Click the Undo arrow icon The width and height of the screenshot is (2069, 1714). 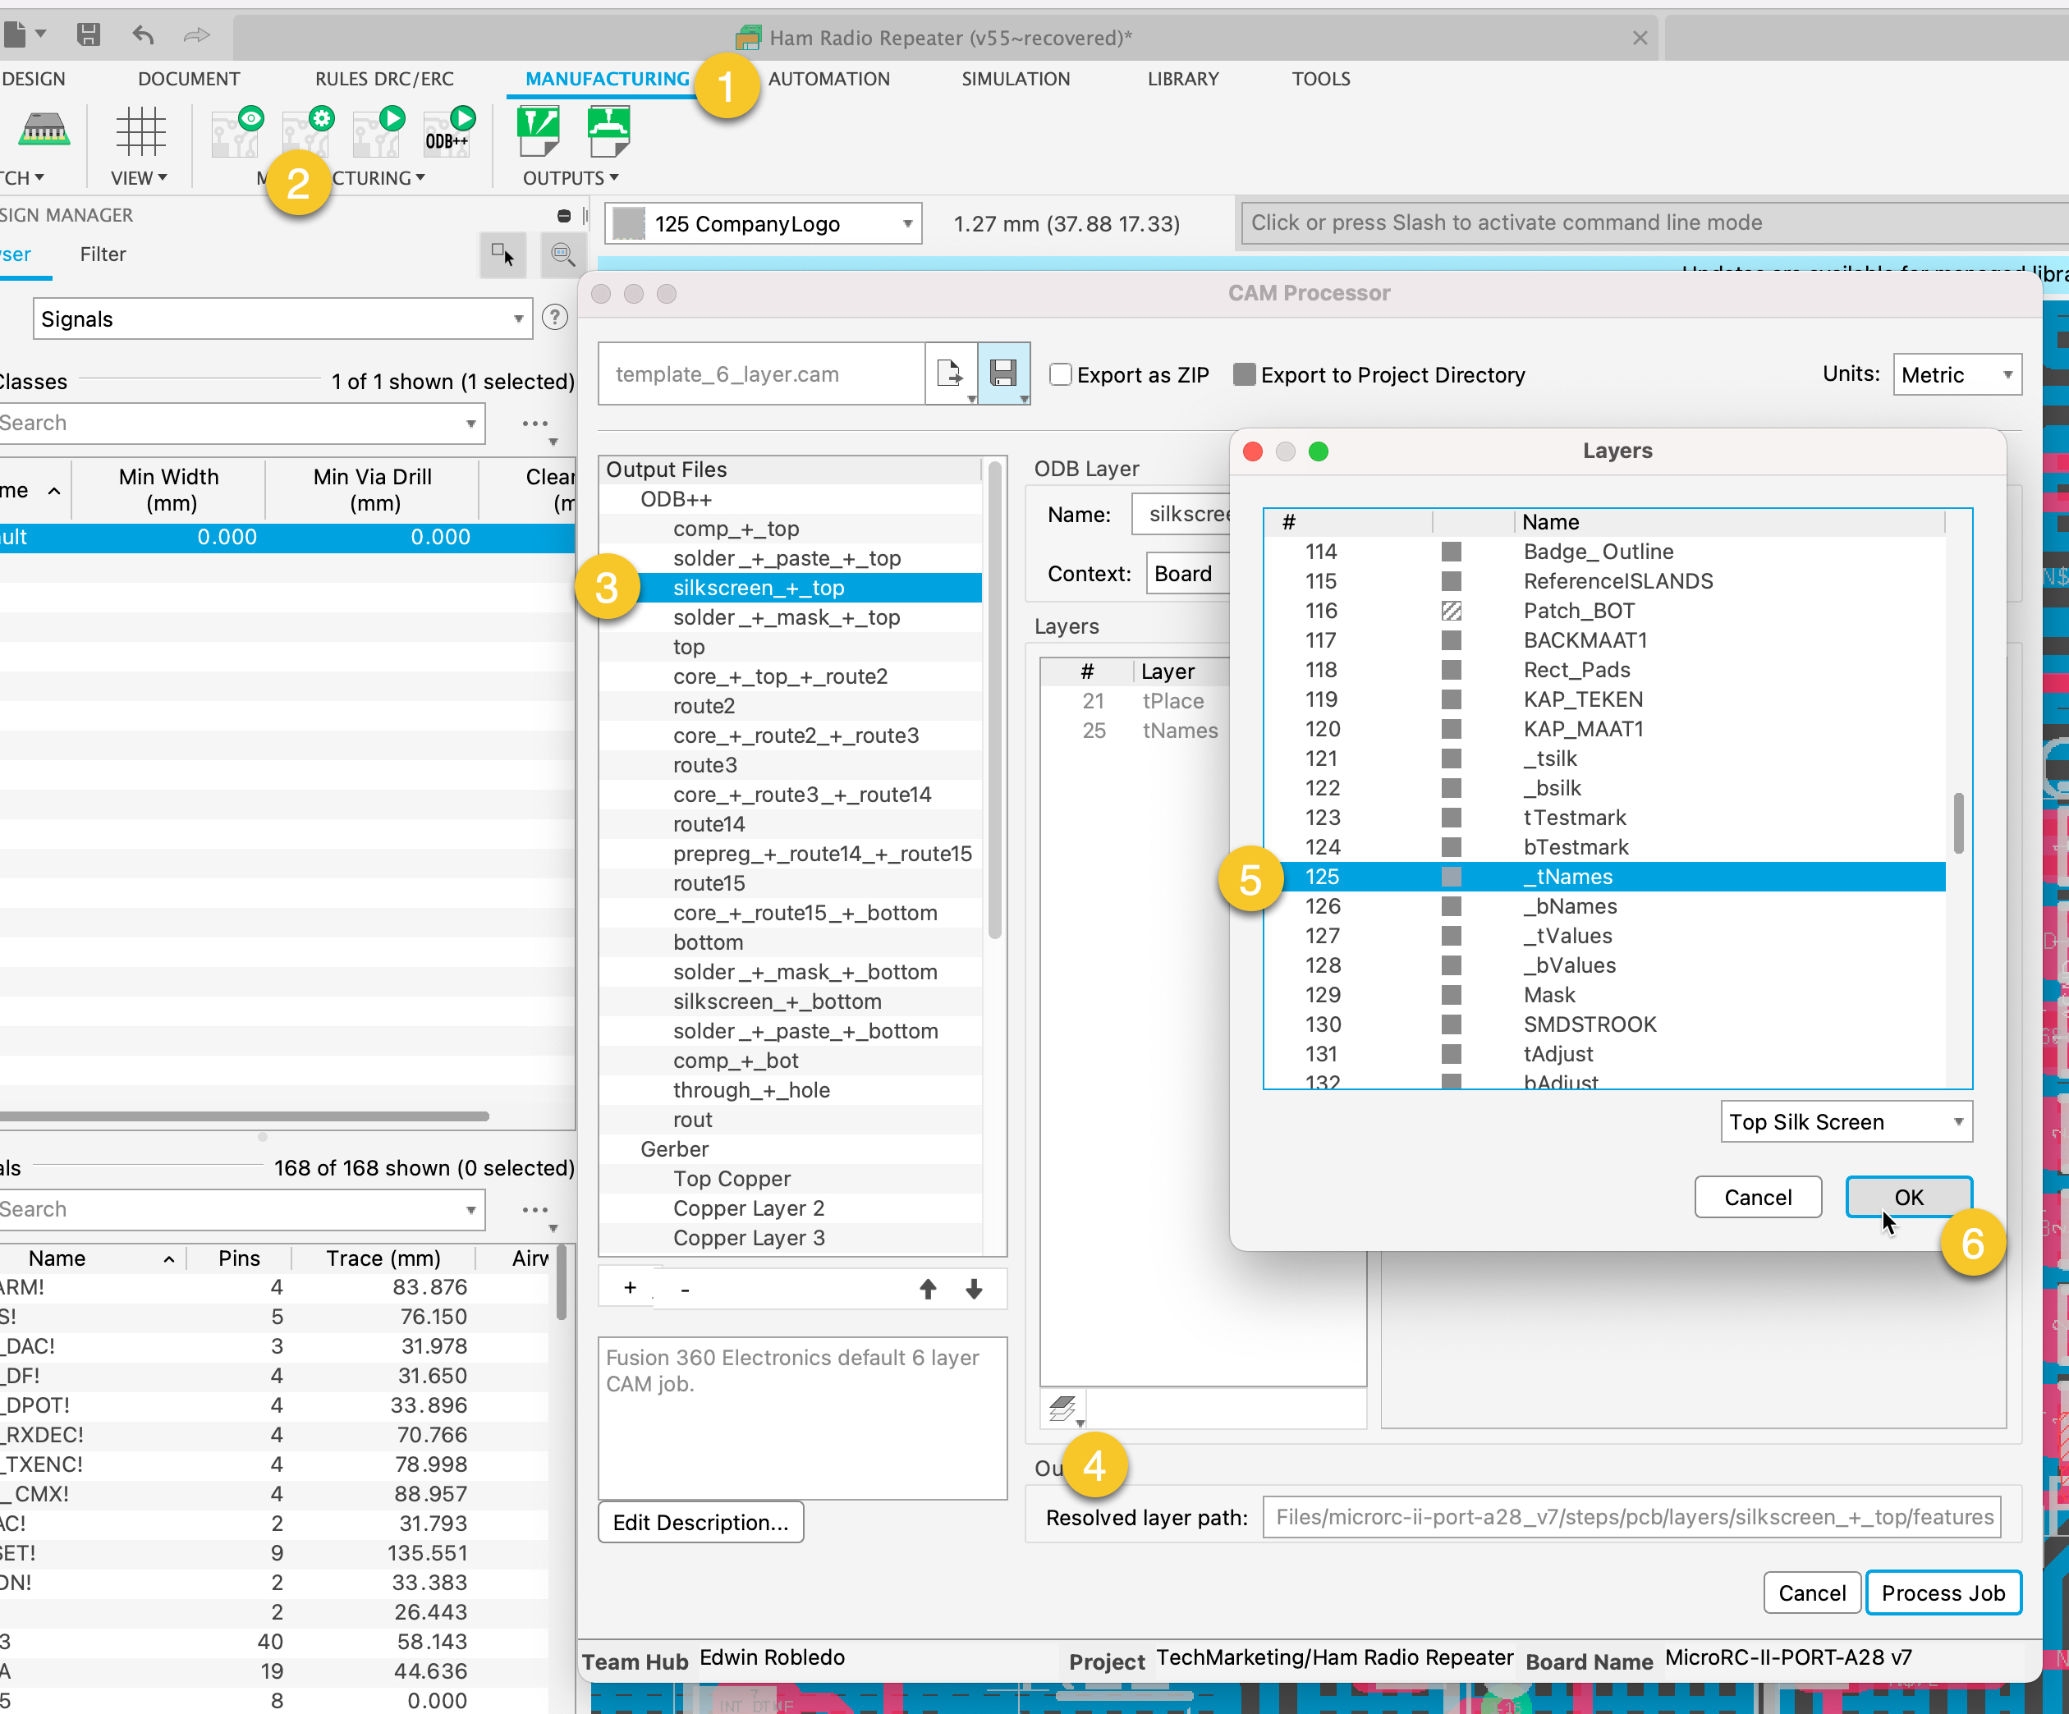pos(144,35)
